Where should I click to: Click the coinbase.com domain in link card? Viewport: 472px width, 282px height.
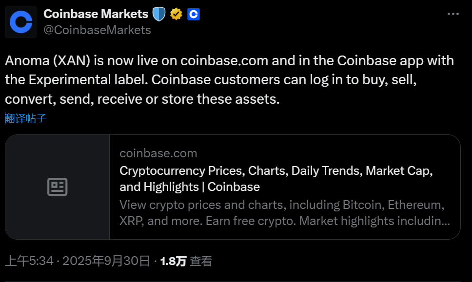tap(158, 153)
